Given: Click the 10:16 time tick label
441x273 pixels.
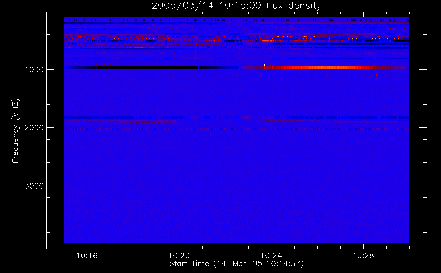Looking at the screenshot, I should click(x=87, y=256).
